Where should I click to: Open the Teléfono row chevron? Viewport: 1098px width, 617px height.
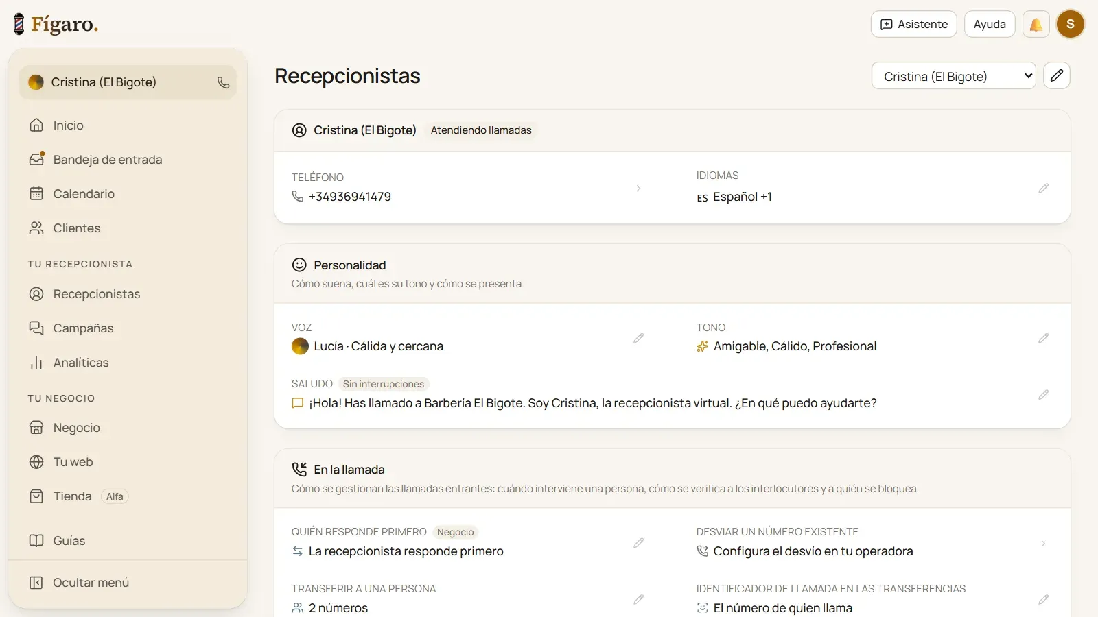click(638, 188)
